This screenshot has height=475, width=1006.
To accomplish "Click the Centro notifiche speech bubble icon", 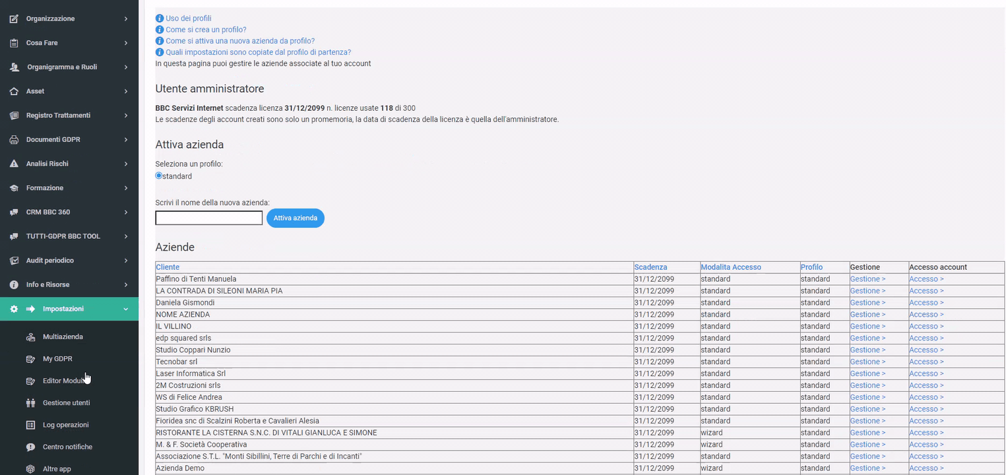I will tap(30, 447).
